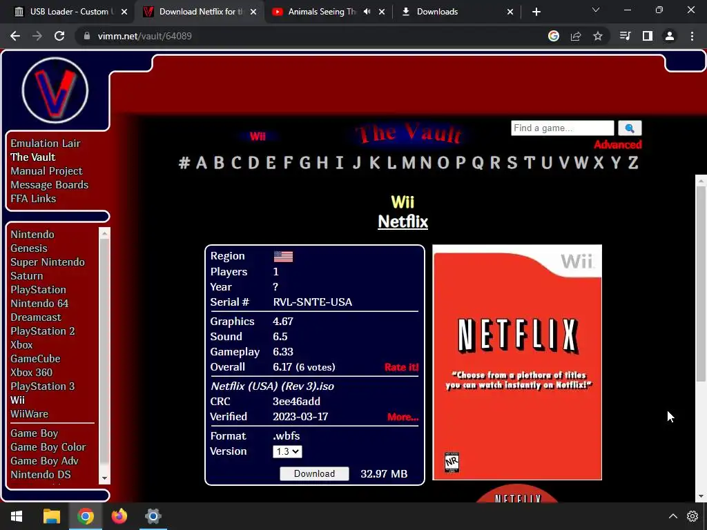
Task: Click the Vimm's Lair V logo
Action: tap(55, 90)
